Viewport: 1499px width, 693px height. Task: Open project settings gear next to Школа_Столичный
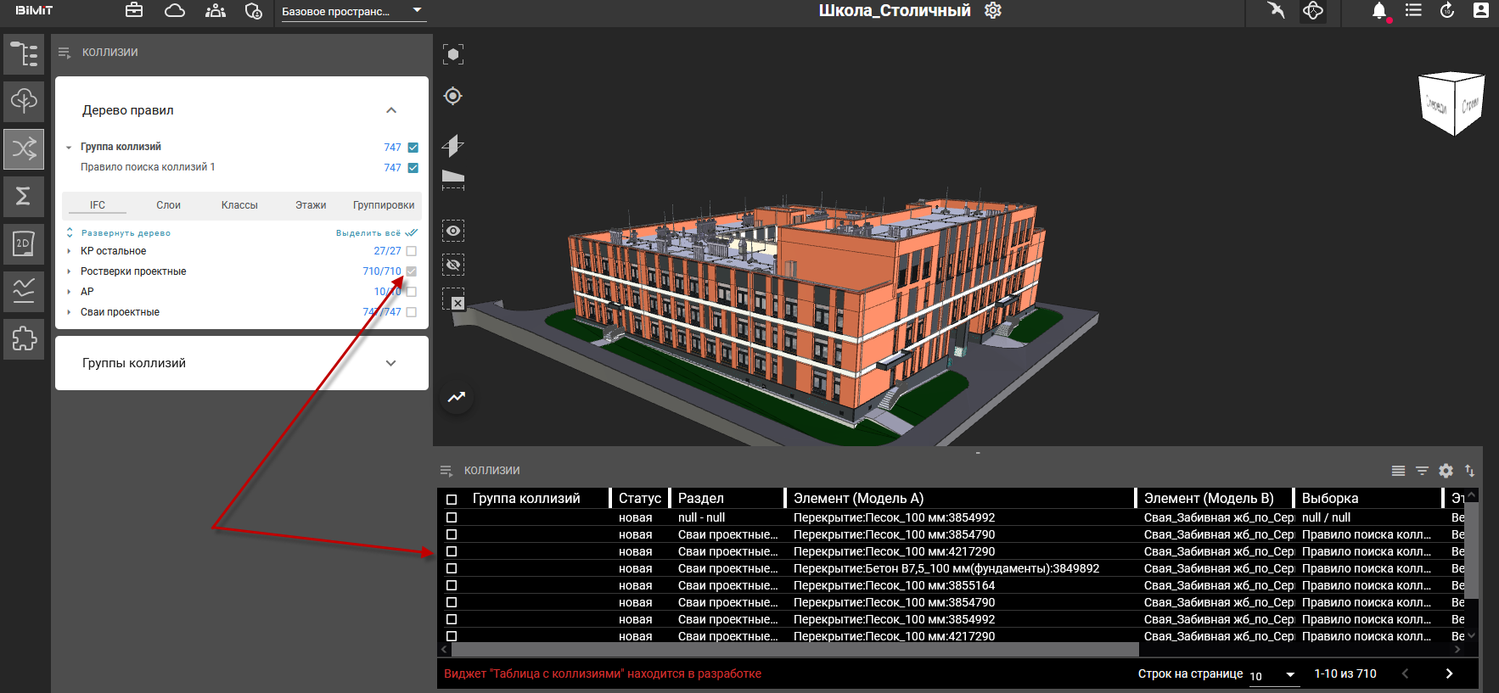(993, 10)
